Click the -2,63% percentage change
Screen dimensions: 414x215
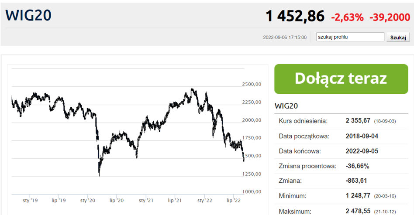point(347,17)
